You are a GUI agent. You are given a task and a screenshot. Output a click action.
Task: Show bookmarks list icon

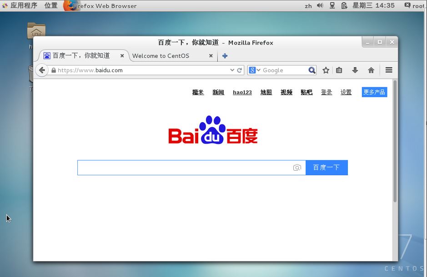pyautogui.click(x=339, y=70)
